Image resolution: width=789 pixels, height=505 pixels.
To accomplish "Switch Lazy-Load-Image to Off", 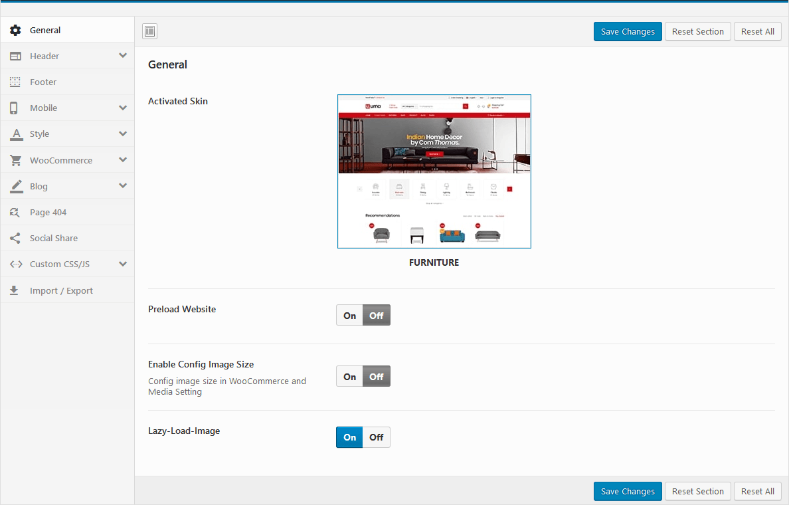I will pos(377,437).
